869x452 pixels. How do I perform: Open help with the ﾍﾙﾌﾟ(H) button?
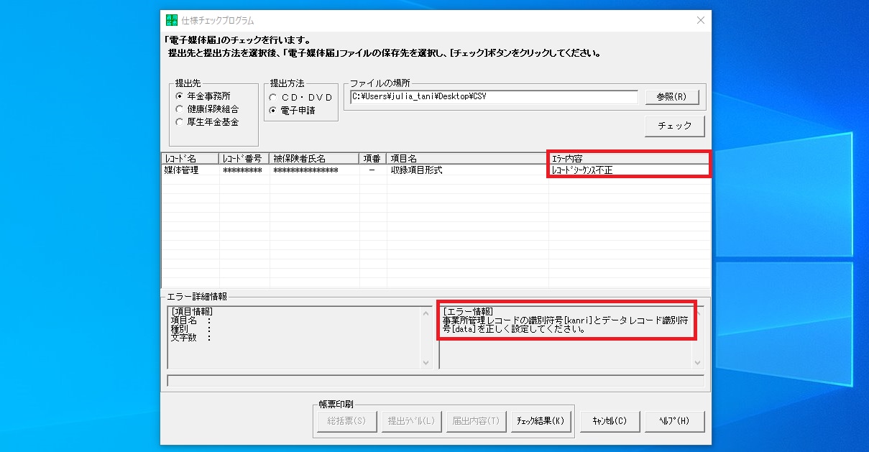pos(674,421)
